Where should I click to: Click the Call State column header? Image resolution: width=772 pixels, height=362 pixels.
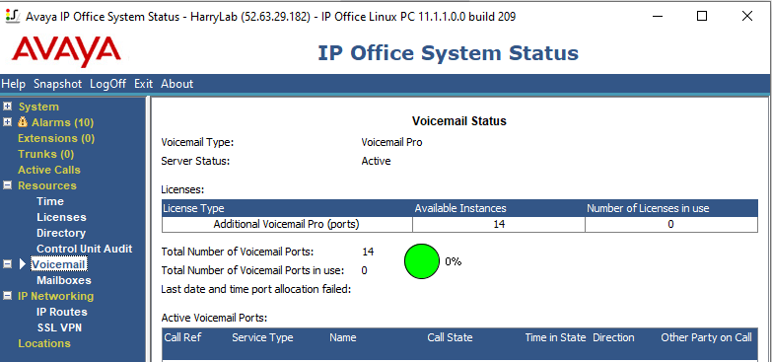pos(450,337)
